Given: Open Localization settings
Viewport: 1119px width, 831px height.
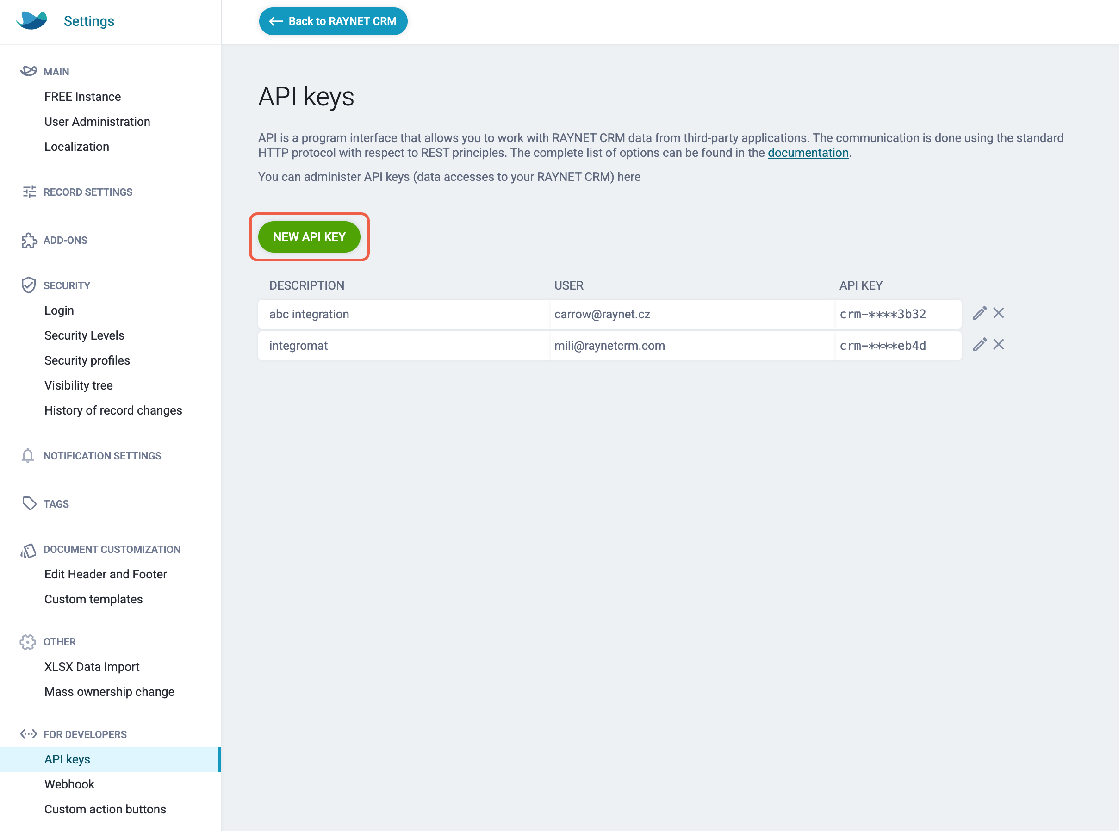Looking at the screenshot, I should tap(76, 147).
